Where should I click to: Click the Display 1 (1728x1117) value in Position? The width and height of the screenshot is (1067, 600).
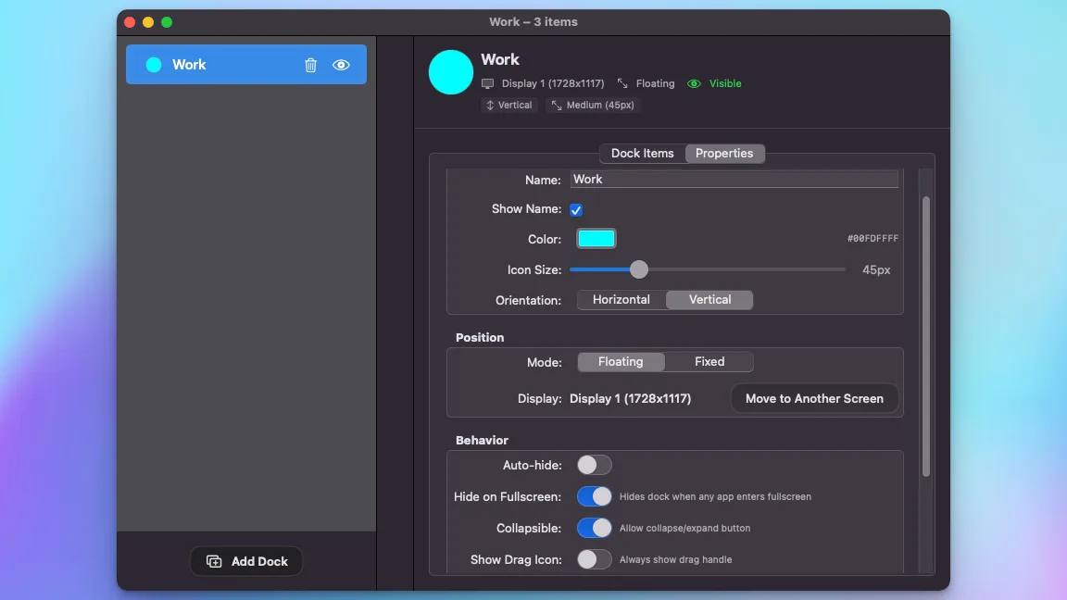(630, 399)
